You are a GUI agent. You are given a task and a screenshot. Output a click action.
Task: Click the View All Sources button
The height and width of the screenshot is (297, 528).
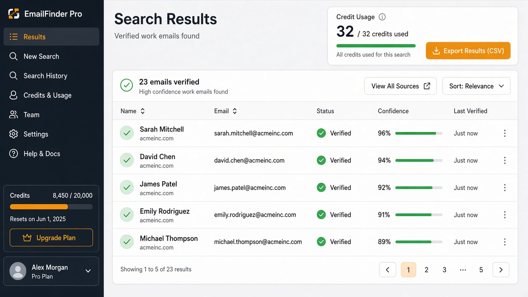(x=401, y=86)
